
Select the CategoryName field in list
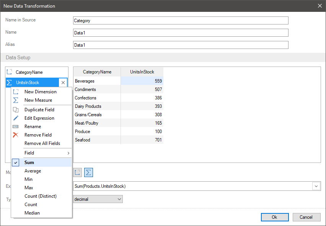[29, 72]
